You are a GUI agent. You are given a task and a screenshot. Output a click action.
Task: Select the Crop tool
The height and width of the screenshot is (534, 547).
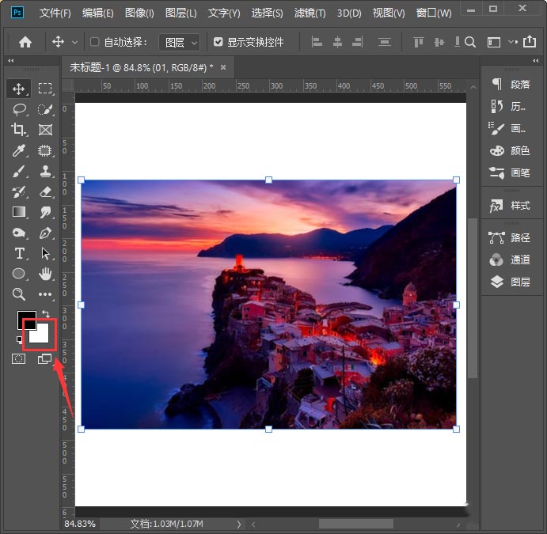point(19,130)
